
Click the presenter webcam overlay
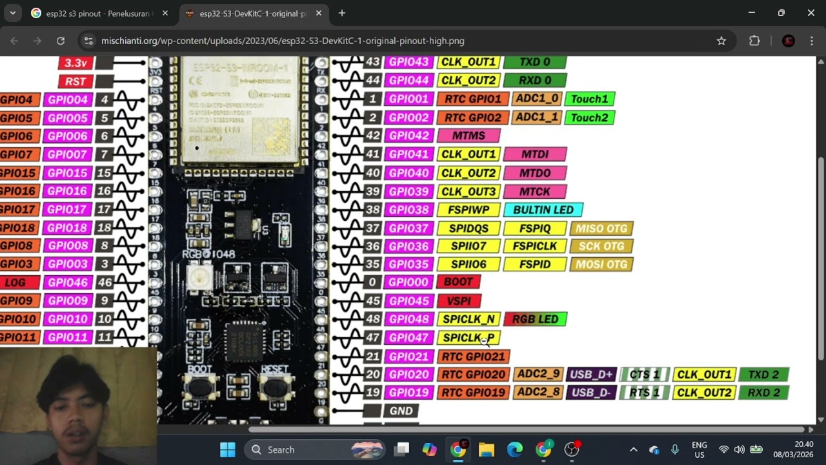click(x=78, y=406)
